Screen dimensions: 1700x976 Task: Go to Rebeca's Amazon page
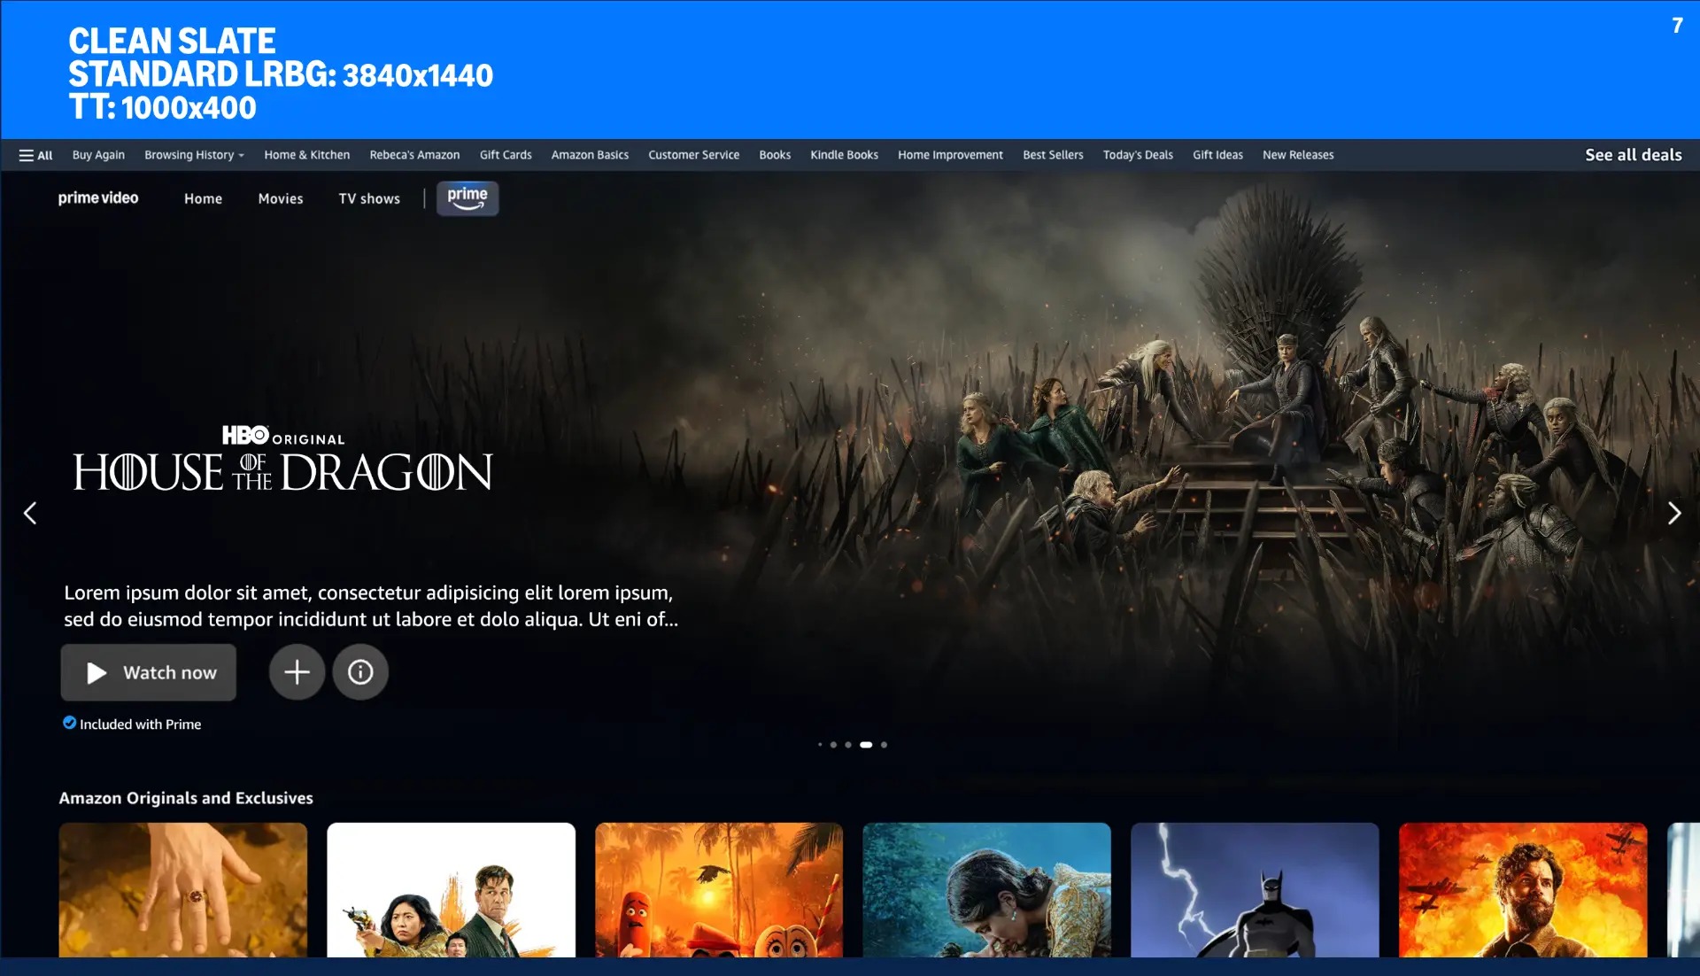414,155
